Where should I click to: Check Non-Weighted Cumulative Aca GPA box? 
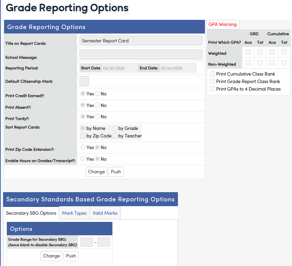coord(272,63)
